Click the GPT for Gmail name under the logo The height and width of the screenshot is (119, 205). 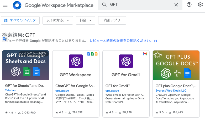(x=126, y=75)
